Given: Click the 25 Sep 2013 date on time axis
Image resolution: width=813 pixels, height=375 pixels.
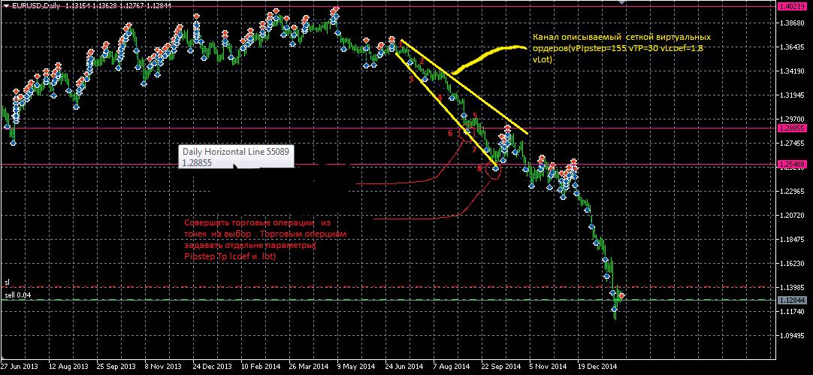Looking at the screenshot, I should click(116, 366).
